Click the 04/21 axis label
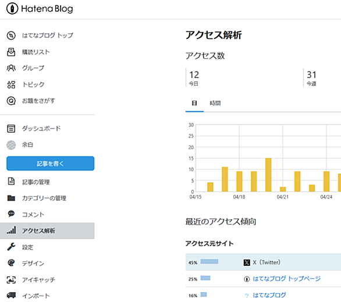 click(282, 197)
